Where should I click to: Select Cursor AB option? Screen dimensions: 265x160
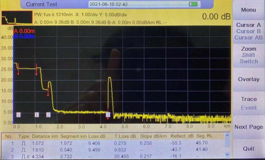(x=248, y=37)
